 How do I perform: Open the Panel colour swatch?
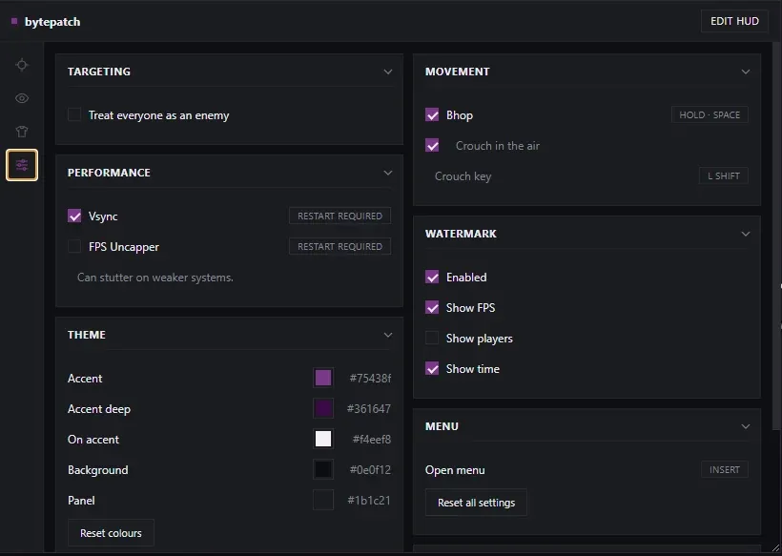click(x=323, y=500)
